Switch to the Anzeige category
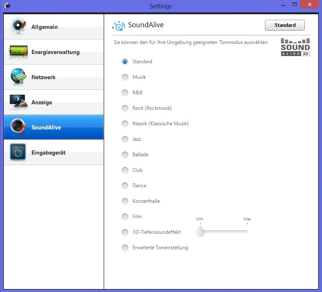This screenshot has width=322, height=292. [x=54, y=102]
